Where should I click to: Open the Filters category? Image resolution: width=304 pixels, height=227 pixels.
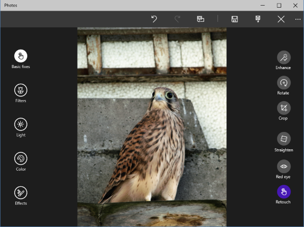click(x=21, y=90)
